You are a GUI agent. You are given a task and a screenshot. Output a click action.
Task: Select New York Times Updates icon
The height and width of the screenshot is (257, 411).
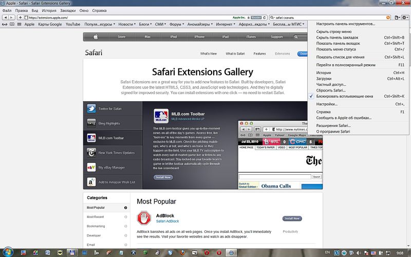pos(91,153)
